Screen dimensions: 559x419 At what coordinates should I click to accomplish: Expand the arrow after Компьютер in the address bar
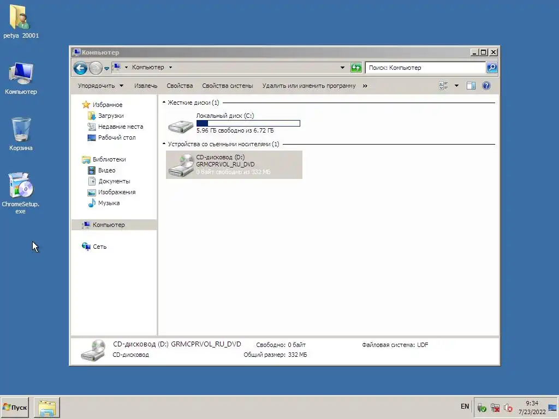coord(170,67)
